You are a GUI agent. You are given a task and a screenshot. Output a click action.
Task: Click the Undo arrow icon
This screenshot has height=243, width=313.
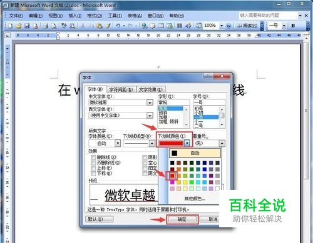pyautogui.click(x=118, y=26)
